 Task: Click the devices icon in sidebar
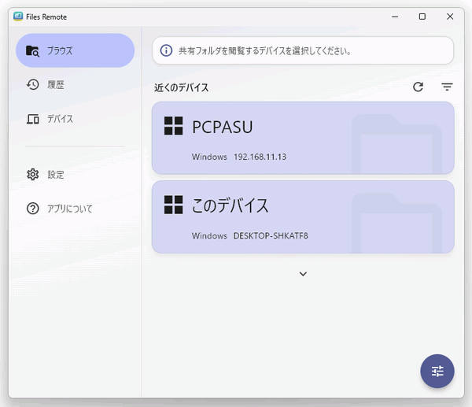pyautogui.click(x=33, y=119)
